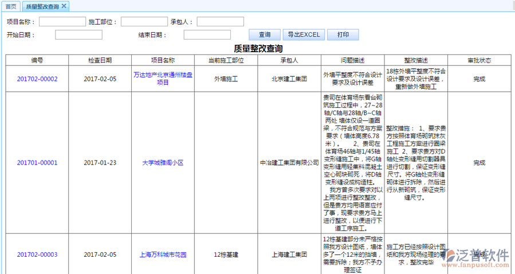Click the 编号 column header
515x274 pixels.
click(x=37, y=60)
